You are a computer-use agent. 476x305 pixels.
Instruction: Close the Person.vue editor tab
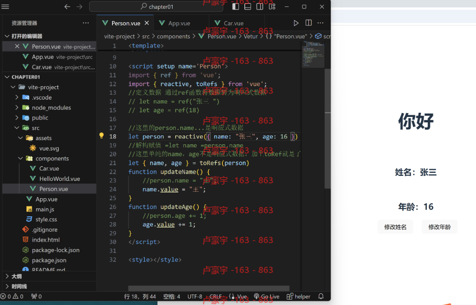[147, 23]
